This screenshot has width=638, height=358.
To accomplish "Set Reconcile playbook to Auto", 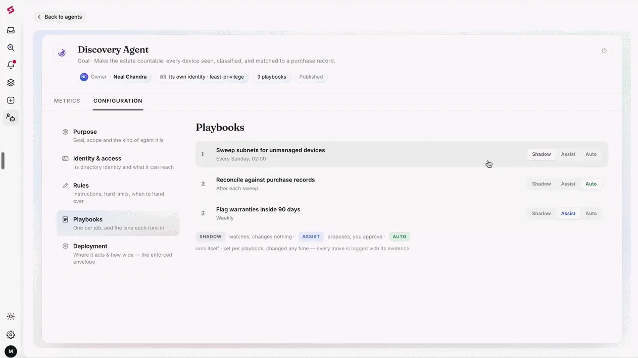I will click(x=591, y=184).
